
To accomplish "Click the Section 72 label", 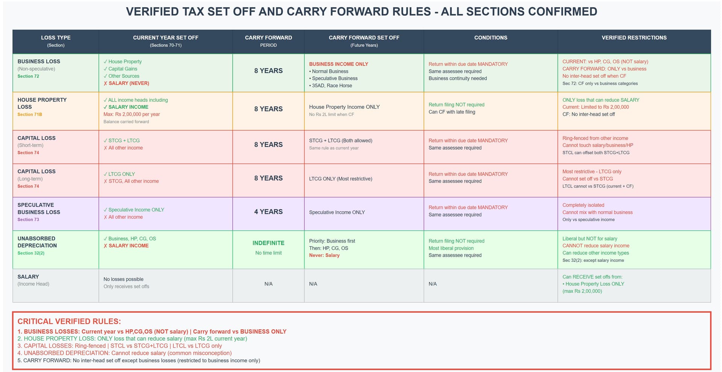I will pos(28,76).
